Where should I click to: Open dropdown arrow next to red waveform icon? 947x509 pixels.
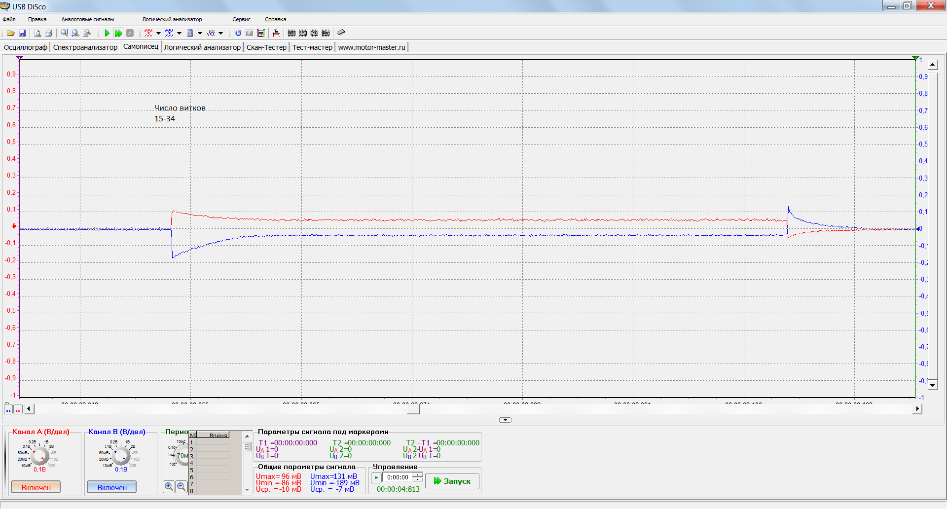(x=158, y=33)
